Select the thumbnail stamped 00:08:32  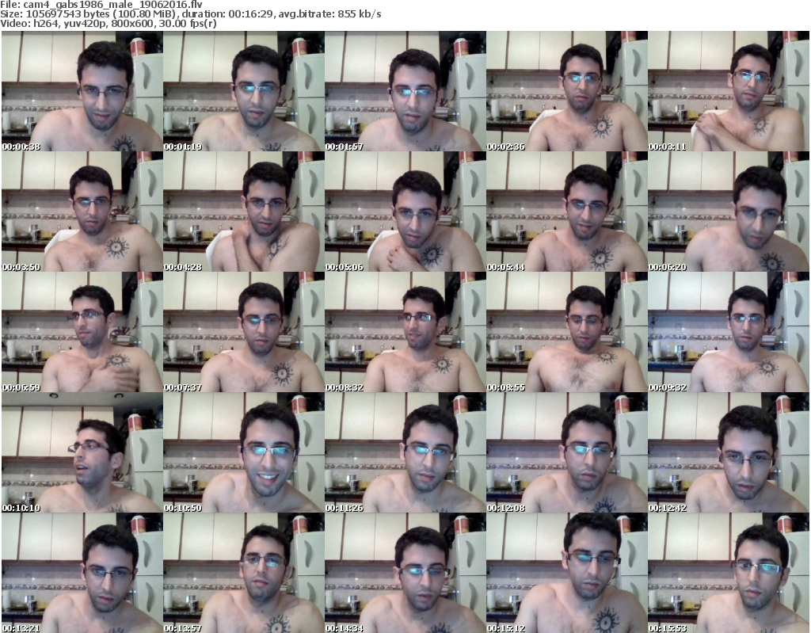(405, 332)
